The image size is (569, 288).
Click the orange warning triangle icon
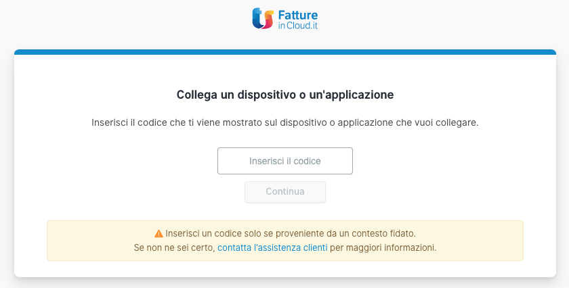[x=159, y=234]
